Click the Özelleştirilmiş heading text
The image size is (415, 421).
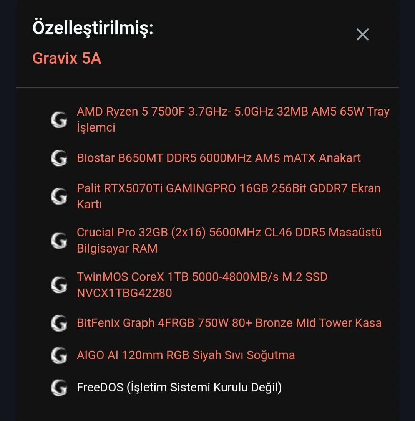coord(93,28)
